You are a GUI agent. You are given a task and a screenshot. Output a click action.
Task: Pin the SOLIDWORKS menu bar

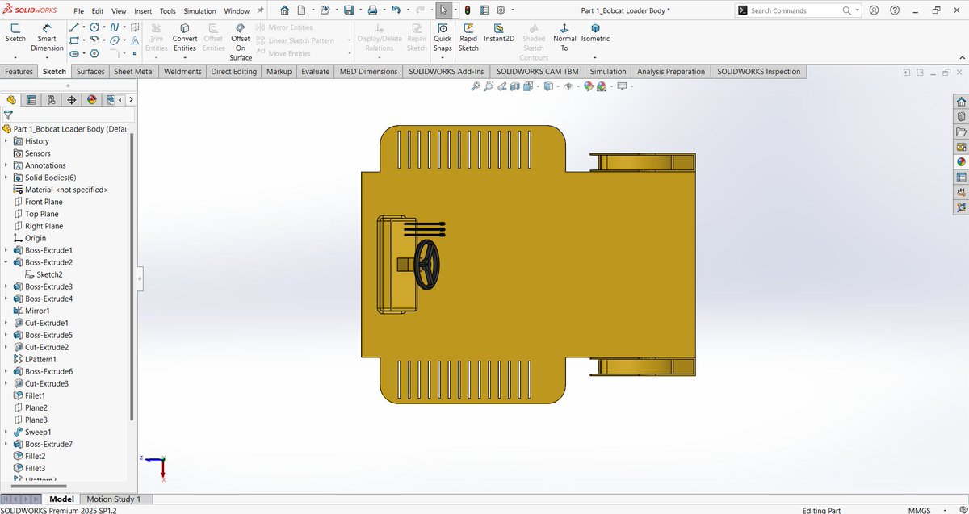260,11
